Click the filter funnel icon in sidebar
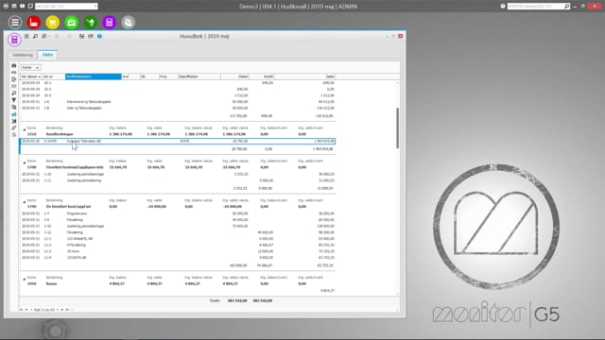The width and height of the screenshot is (605, 340). [x=13, y=100]
